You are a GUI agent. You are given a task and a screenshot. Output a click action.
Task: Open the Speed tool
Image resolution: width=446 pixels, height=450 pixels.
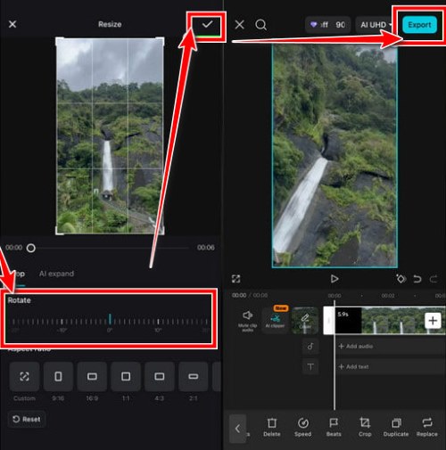coord(303,428)
